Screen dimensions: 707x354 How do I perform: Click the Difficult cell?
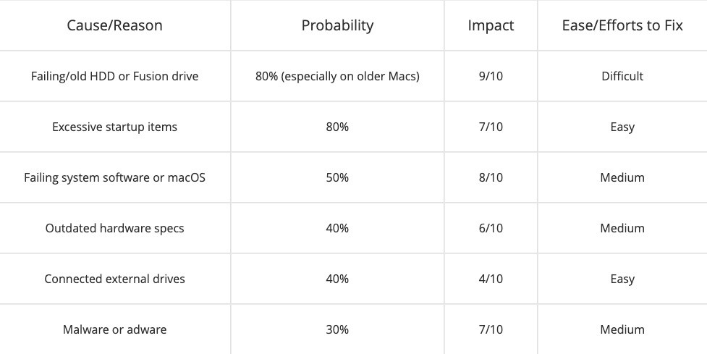click(x=622, y=76)
